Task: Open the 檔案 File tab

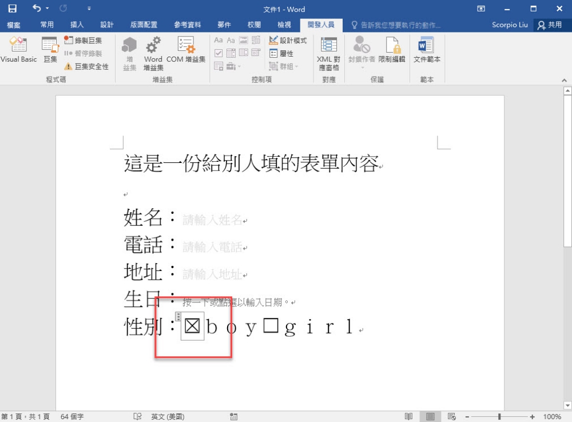Action: (x=14, y=25)
